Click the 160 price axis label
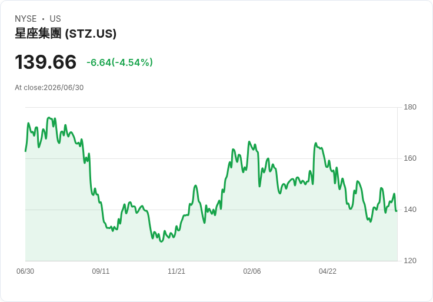Viewport: 433px width, 302px height. point(410,158)
